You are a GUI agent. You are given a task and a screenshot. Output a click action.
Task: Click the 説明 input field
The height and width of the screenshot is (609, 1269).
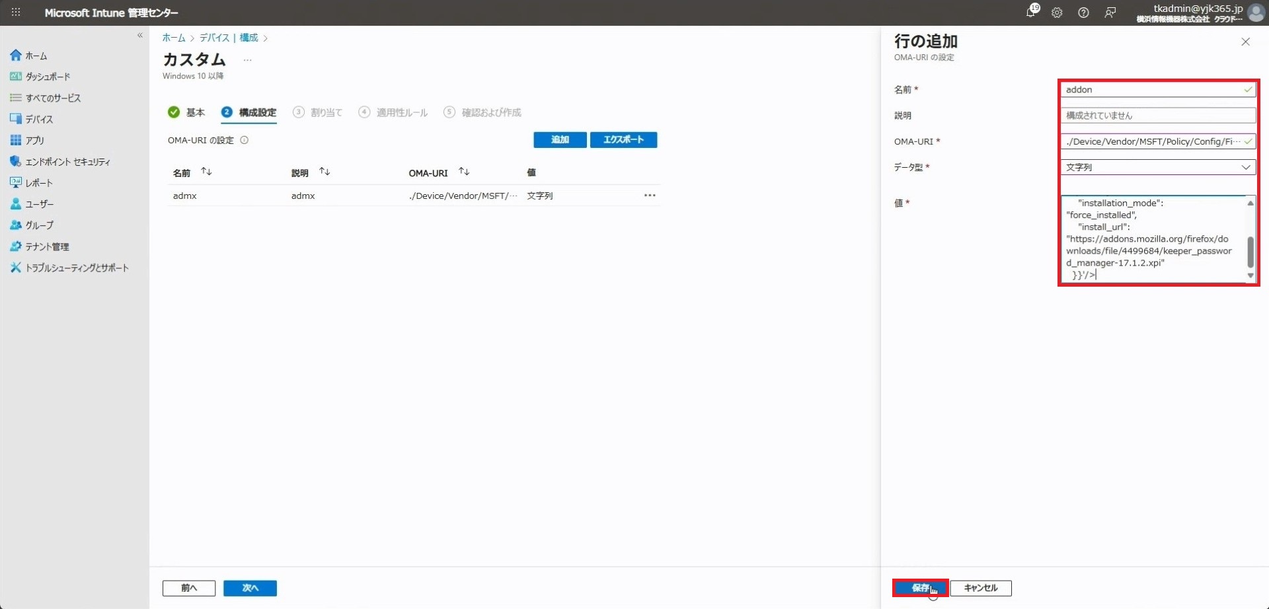(1157, 116)
